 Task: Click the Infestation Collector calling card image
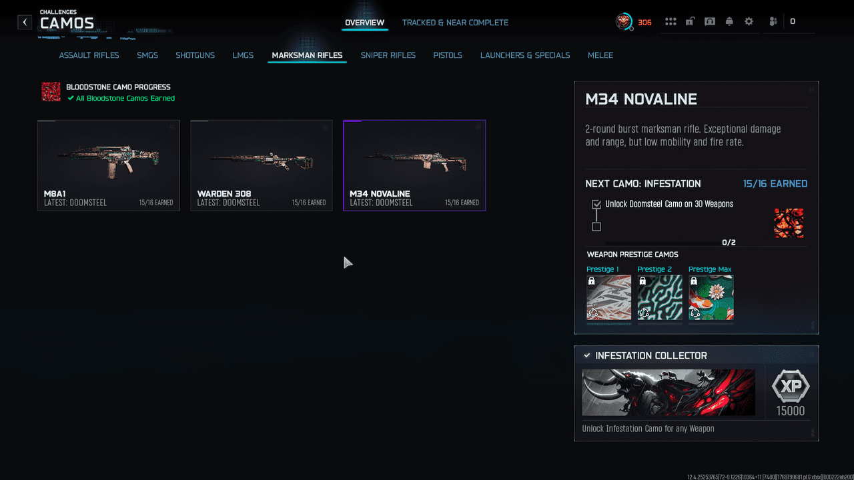click(x=669, y=393)
